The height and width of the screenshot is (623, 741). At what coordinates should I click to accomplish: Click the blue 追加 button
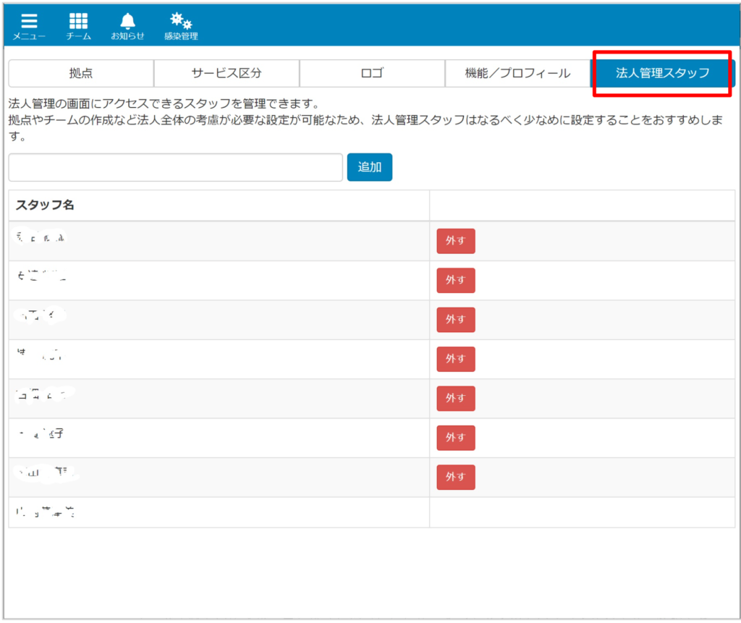[x=370, y=167]
